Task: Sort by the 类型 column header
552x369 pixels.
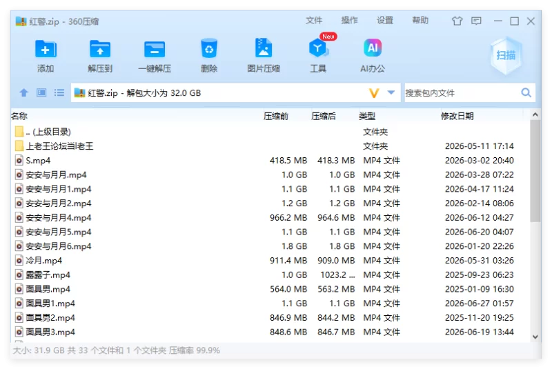Action: tap(367, 116)
